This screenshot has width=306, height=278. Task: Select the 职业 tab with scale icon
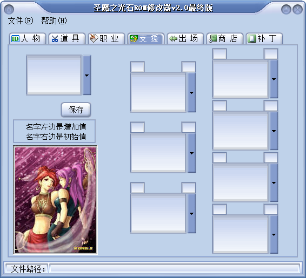click(x=107, y=38)
